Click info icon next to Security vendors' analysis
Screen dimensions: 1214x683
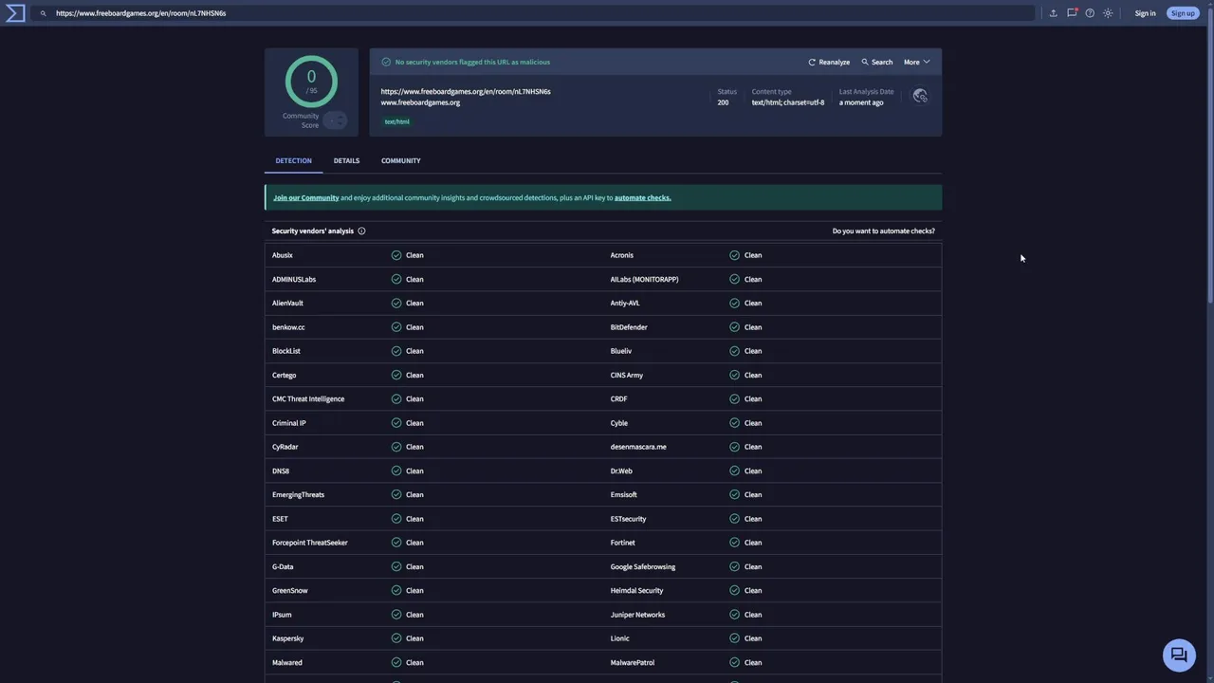[x=361, y=231]
